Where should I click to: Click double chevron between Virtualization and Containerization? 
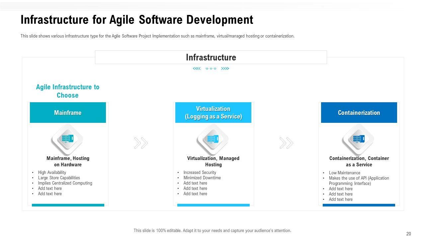[x=286, y=143]
